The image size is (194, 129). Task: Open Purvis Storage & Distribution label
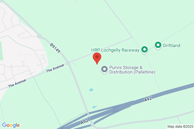[132, 70]
